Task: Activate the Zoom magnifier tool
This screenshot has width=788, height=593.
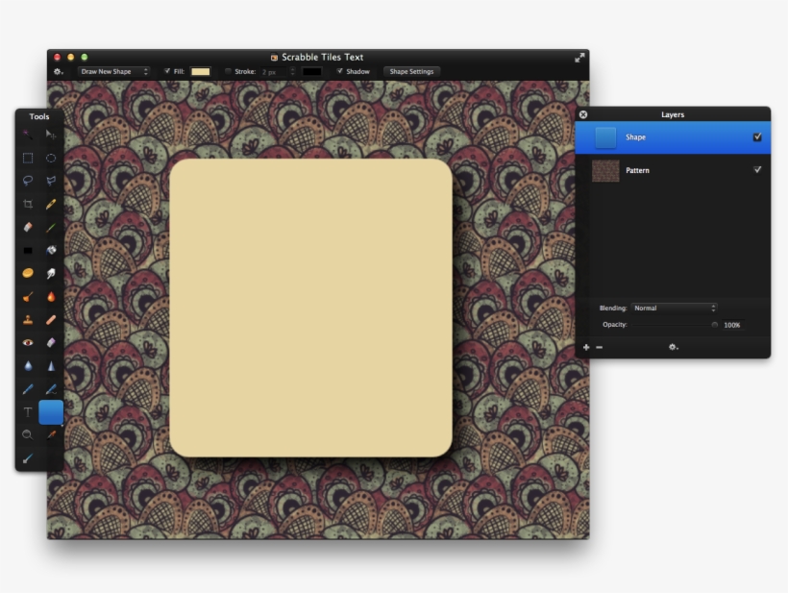Action: click(28, 434)
